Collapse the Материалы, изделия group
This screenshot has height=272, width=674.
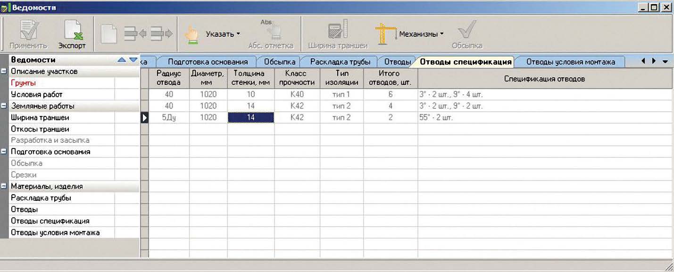[x=4, y=186]
